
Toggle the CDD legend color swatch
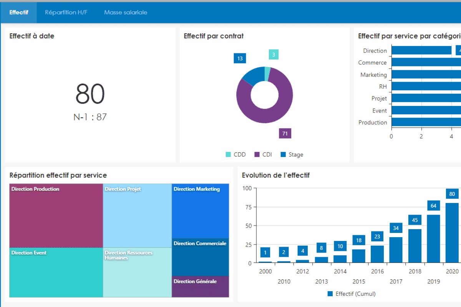pyautogui.click(x=228, y=155)
